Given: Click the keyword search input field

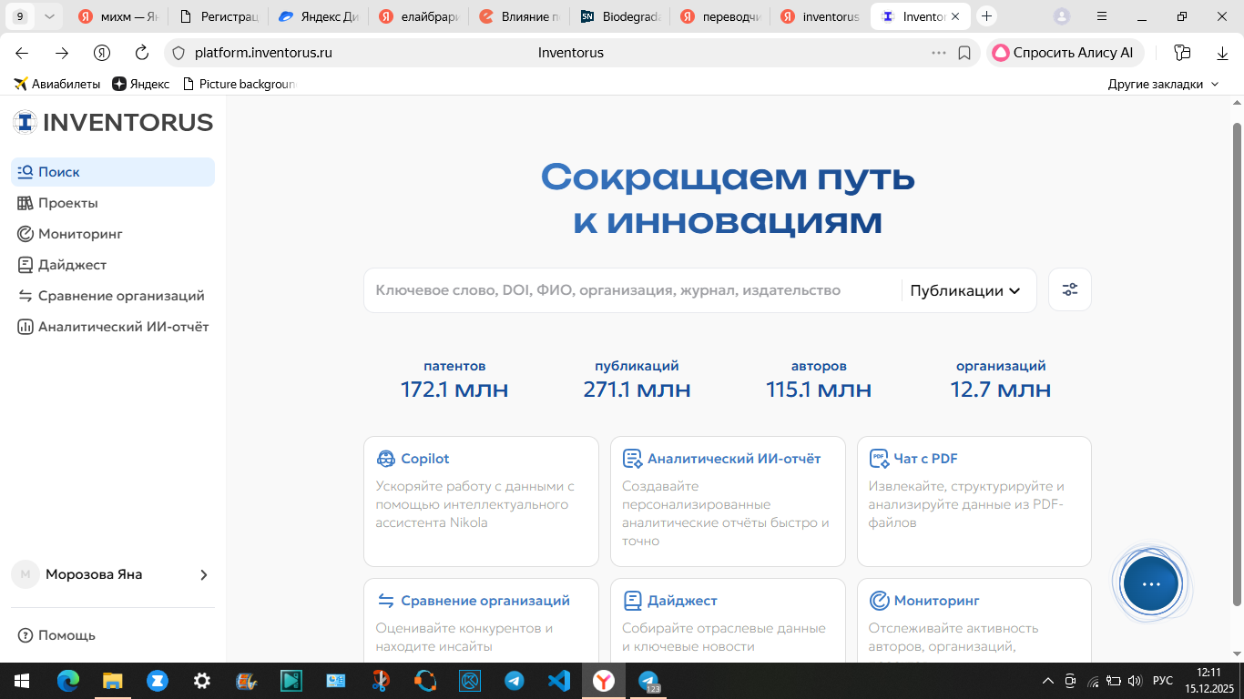Looking at the screenshot, I should click(x=628, y=290).
